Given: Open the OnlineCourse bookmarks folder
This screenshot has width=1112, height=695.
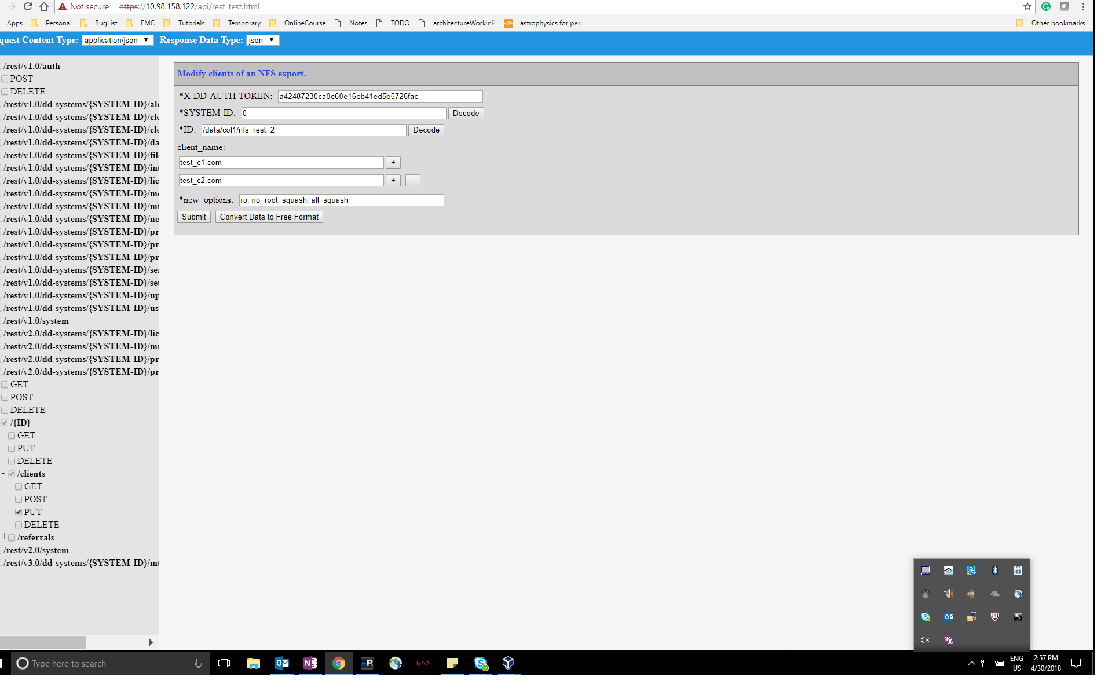Looking at the screenshot, I should [x=298, y=23].
